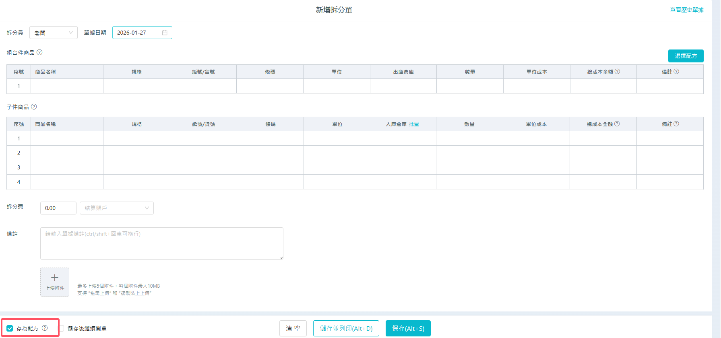721x338 pixels.
Task: Click the 選擇配方 button
Action: pyautogui.click(x=686, y=56)
